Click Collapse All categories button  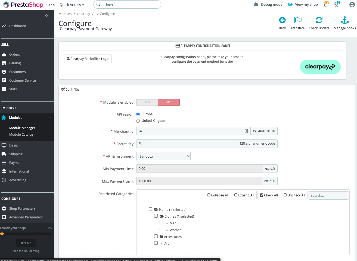tap(218, 195)
